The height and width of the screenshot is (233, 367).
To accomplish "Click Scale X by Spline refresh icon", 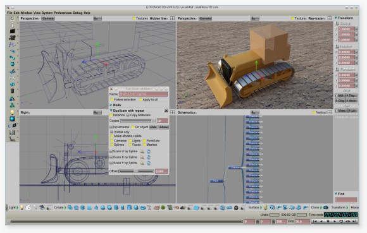I will tap(149, 157).
